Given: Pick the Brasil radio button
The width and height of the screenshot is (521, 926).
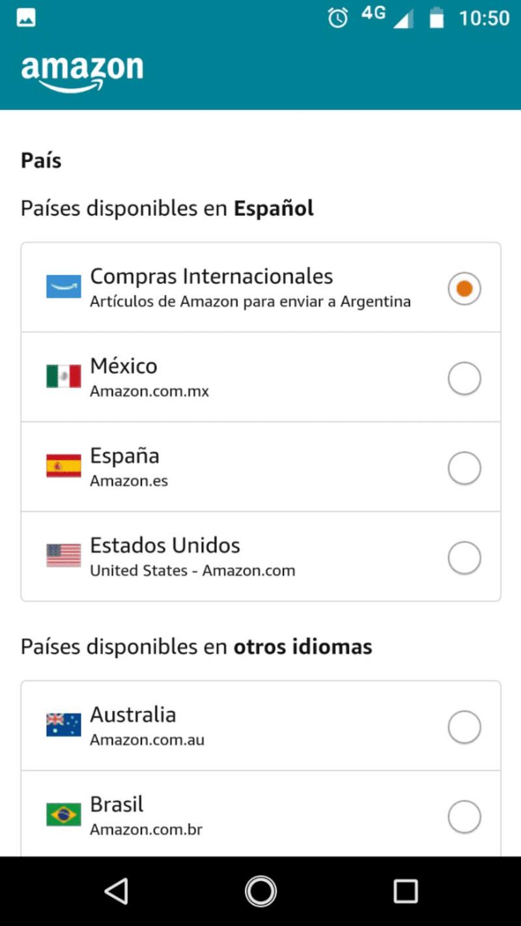Looking at the screenshot, I should point(464,817).
